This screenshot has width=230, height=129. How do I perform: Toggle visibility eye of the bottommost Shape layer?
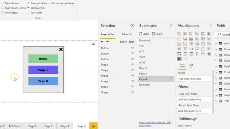tap(133, 92)
